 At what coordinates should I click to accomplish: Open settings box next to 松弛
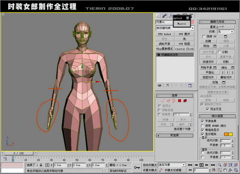pos(224,82)
